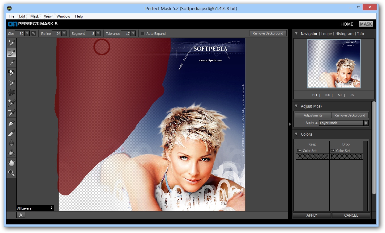
Task: Select the Zoom magnifier tool
Action: pyautogui.click(x=11, y=173)
